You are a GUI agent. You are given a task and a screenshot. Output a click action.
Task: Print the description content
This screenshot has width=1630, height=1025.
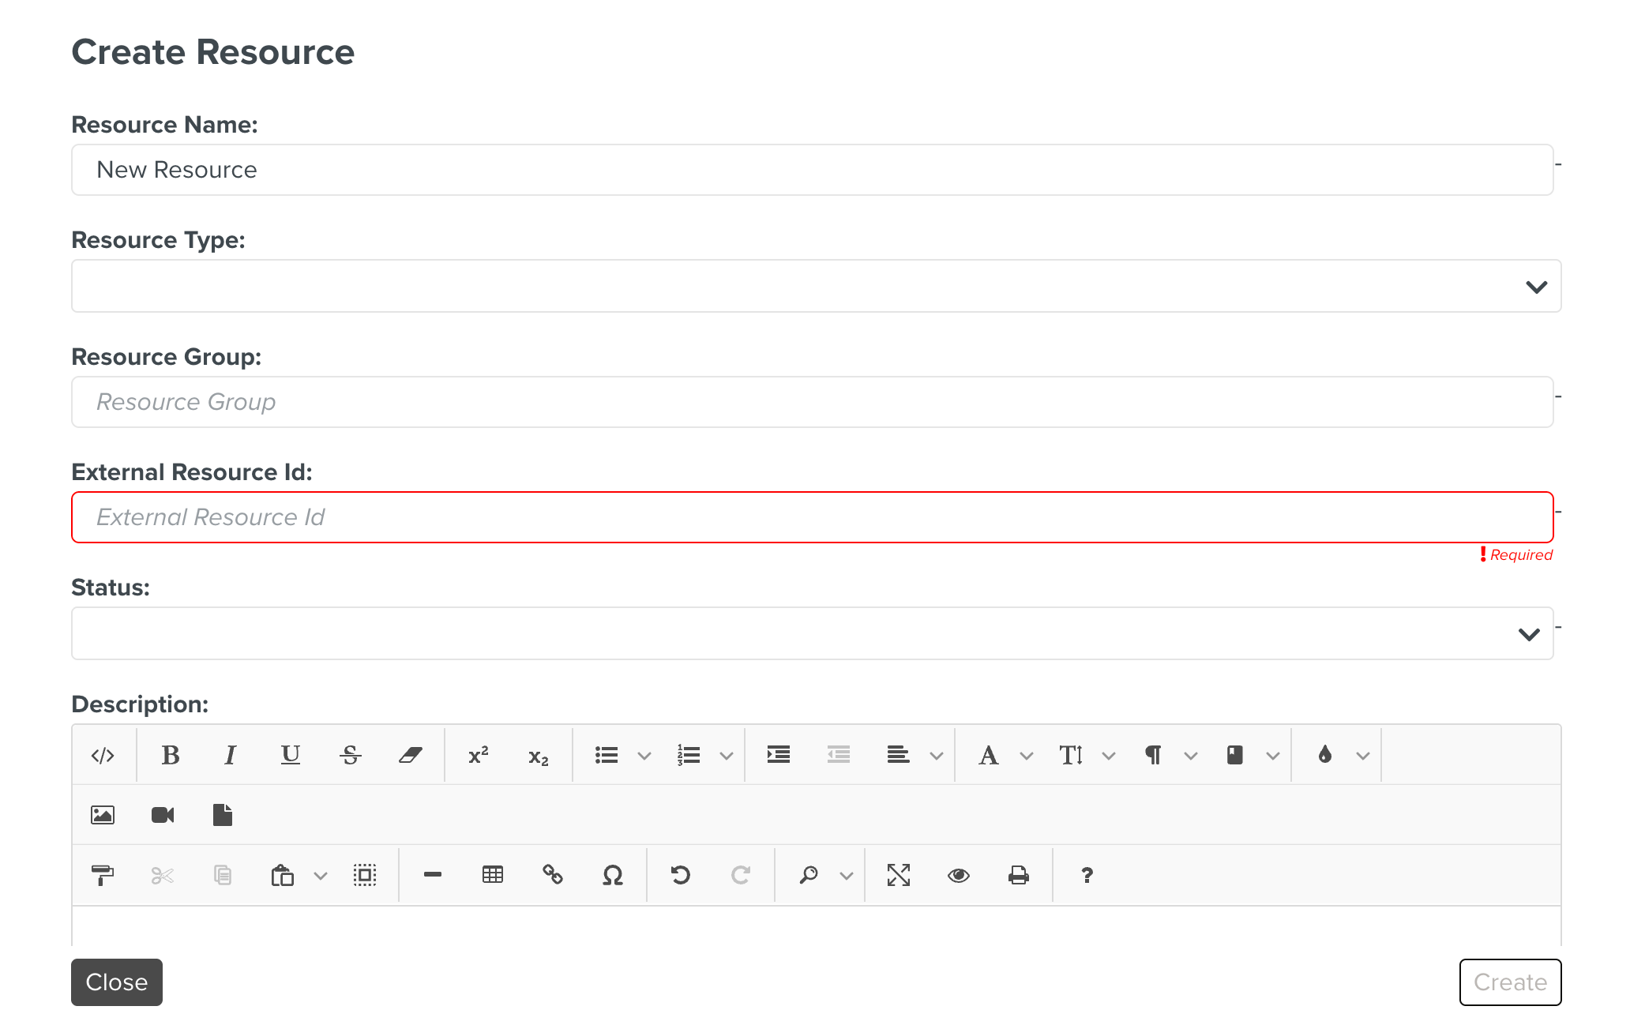pyautogui.click(x=1019, y=875)
